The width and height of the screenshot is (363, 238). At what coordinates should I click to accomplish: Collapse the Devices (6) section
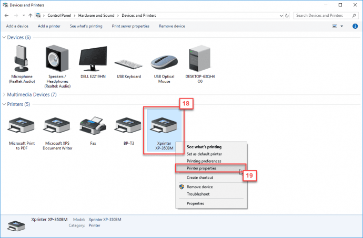click(4, 37)
